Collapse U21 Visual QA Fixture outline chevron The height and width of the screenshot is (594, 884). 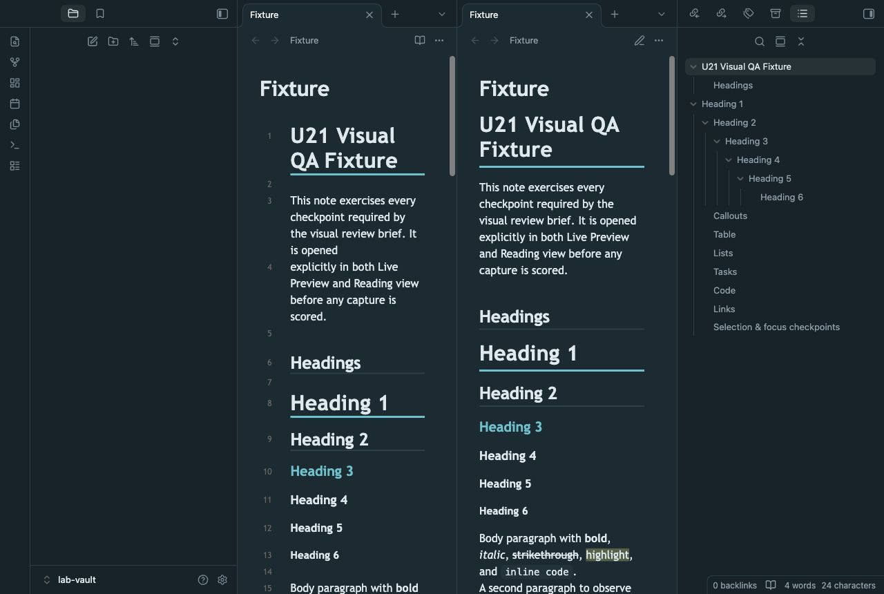(x=693, y=67)
